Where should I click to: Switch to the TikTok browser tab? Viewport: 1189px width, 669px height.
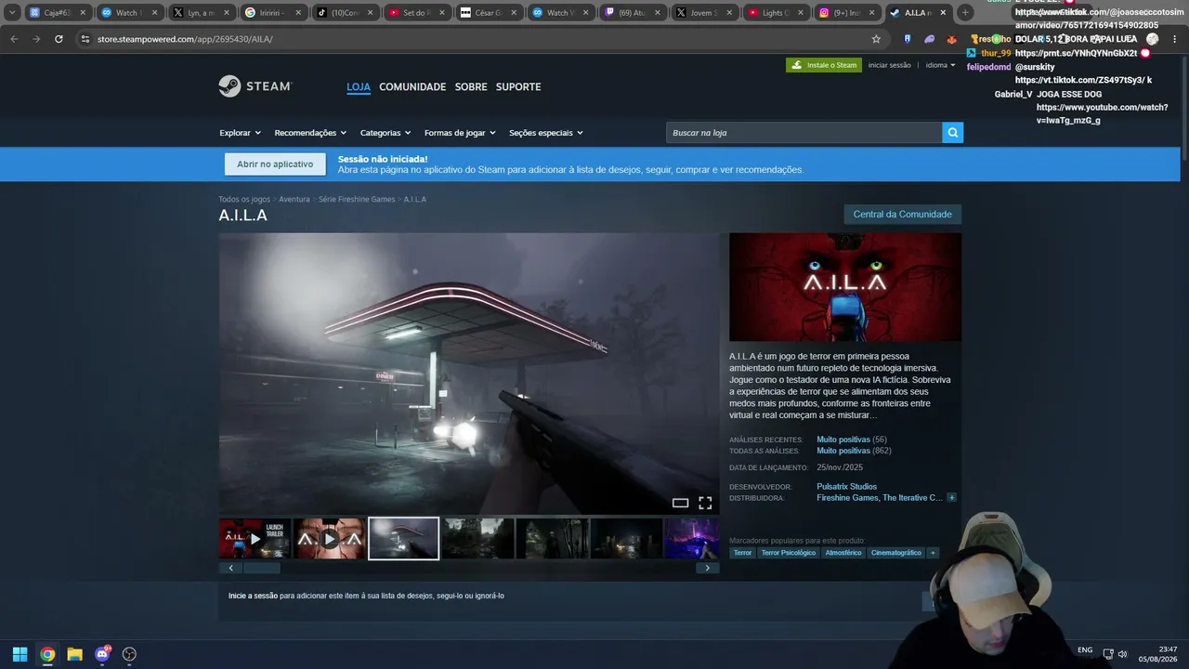click(345, 13)
